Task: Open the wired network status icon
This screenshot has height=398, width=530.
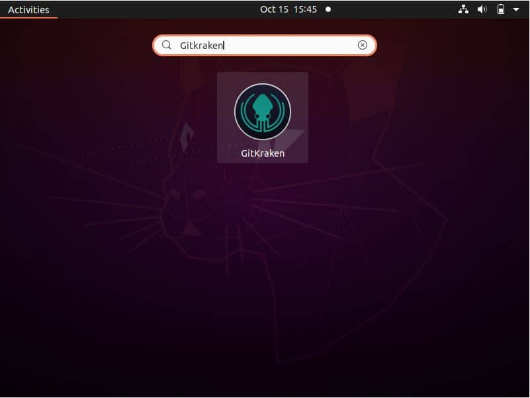Action: (x=463, y=9)
